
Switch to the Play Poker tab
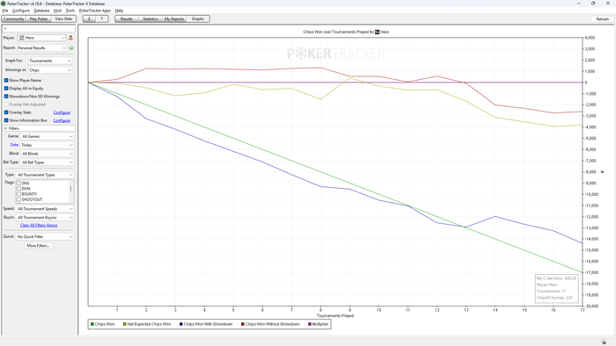[39, 18]
